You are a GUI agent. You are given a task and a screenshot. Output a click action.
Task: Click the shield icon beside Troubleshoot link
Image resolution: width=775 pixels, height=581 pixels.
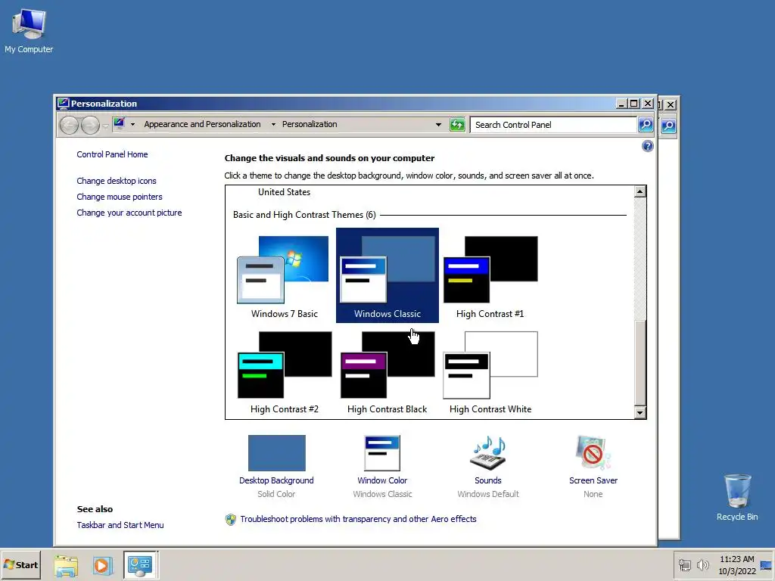230,519
